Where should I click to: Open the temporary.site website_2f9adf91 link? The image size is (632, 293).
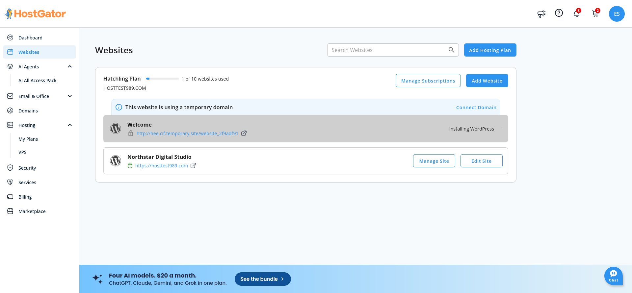tap(187, 134)
